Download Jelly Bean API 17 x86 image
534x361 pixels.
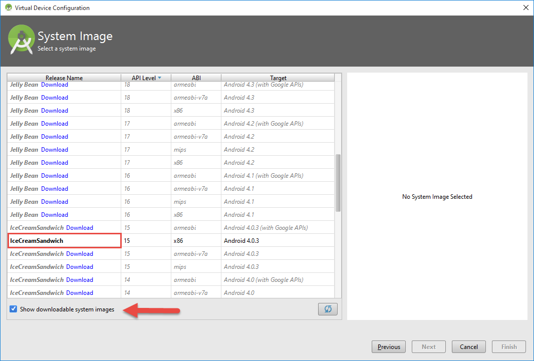55,163
